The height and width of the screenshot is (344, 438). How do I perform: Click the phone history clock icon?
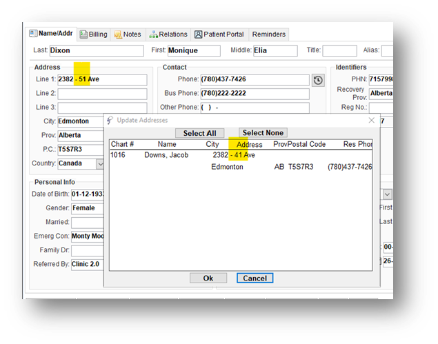(x=318, y=81)
